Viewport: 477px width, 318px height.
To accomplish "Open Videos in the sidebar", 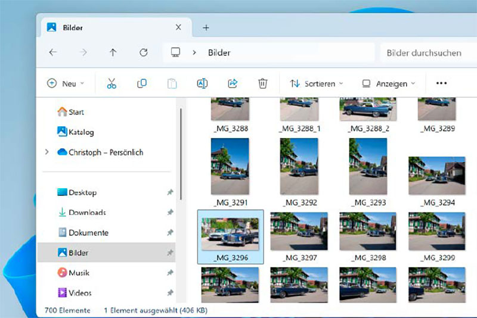I will coord(75,293).
